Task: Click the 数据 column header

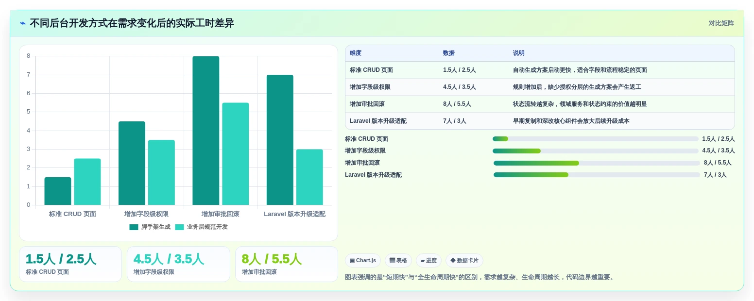Action: click(449, 53)
